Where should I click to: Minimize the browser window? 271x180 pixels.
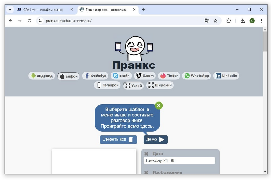[x=237, y=10]
